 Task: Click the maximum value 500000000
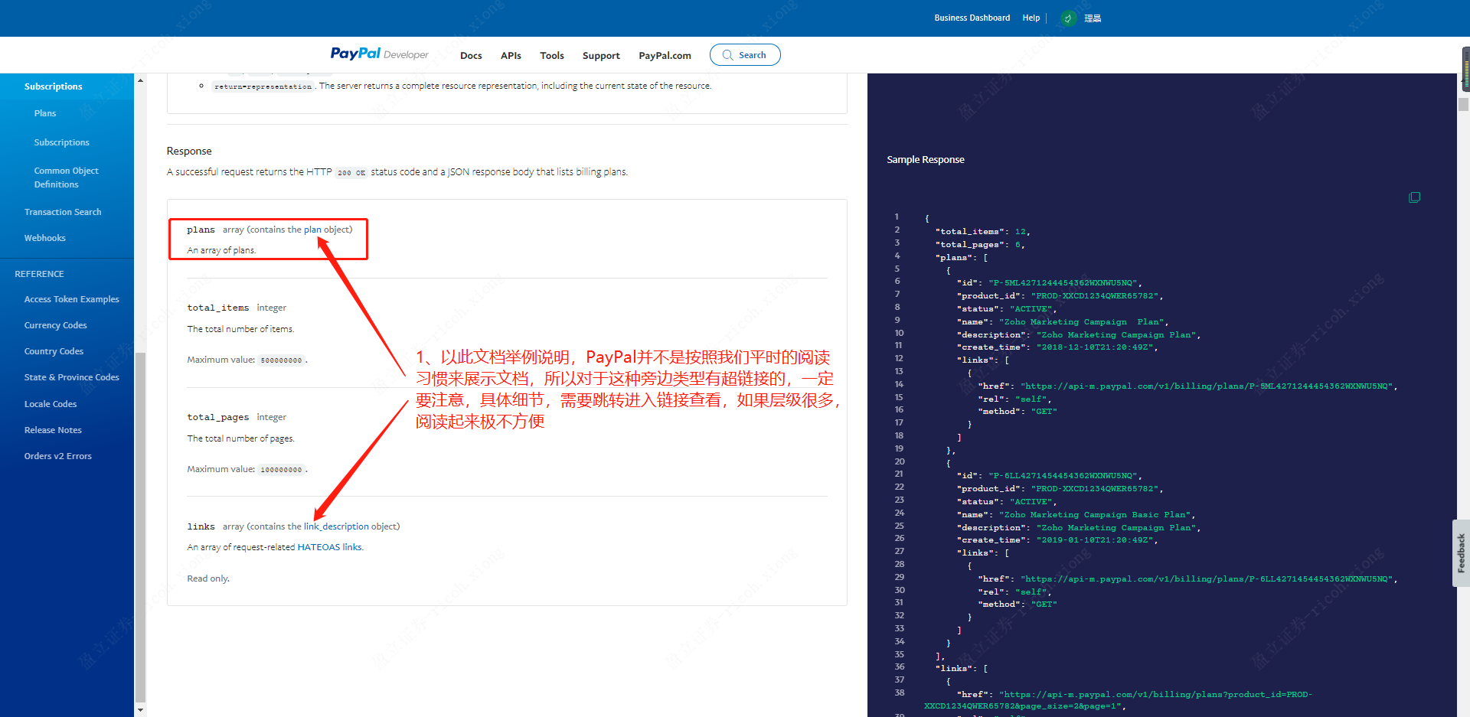tap(281, 360)
